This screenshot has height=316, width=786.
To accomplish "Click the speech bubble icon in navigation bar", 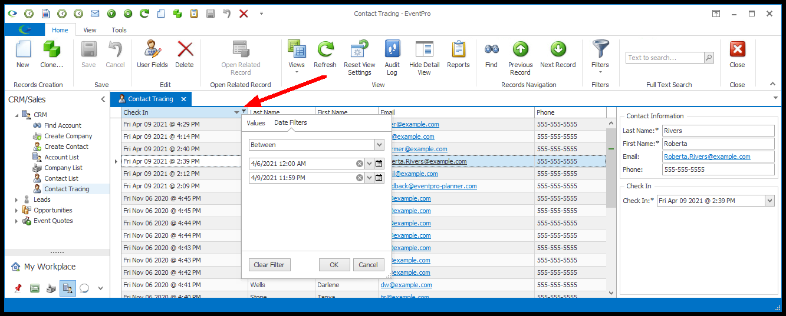I will pos(84,288).
